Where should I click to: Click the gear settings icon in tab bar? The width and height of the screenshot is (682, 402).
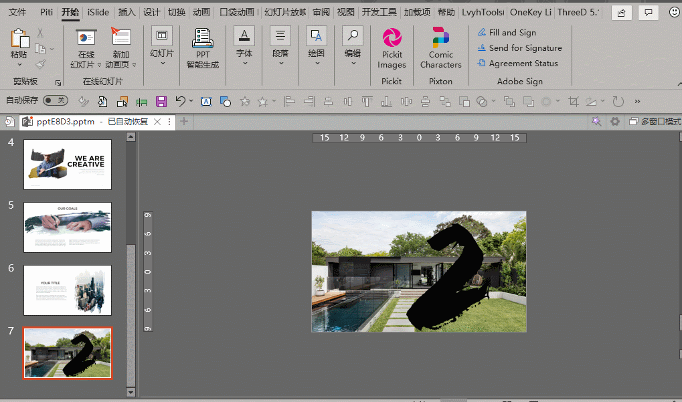(x=615, y=122)
